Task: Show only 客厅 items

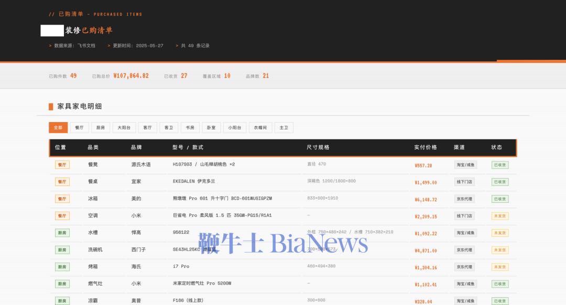Action: (x=147, y=127)
